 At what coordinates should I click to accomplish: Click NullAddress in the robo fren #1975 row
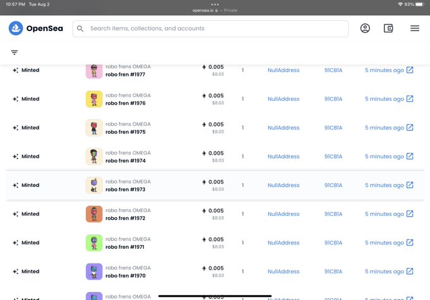tap(283, 128)
